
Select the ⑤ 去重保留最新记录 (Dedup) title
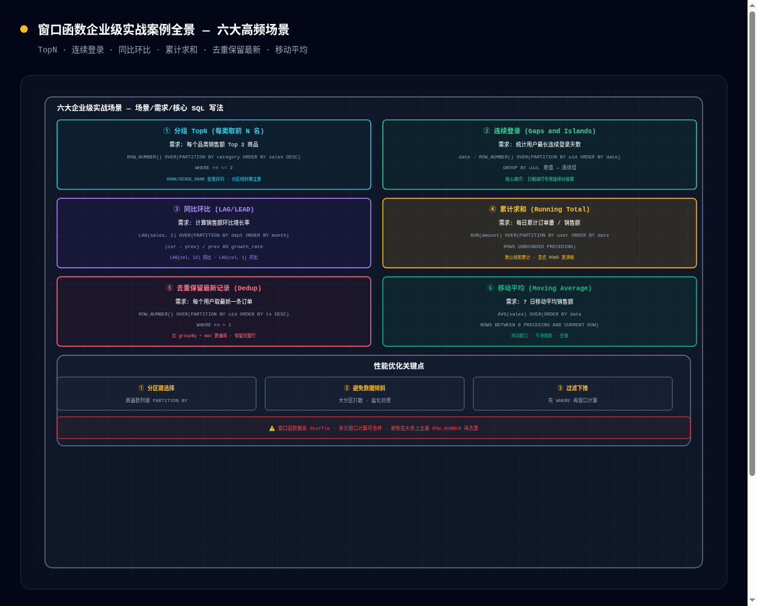(214, 288)
